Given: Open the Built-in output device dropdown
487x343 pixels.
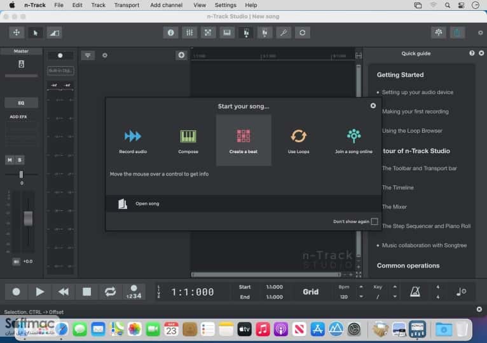Looking at the screenshot, I should [x=60, y=71].
